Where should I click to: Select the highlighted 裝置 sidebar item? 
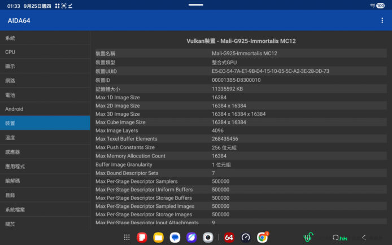tap(45, 123)
